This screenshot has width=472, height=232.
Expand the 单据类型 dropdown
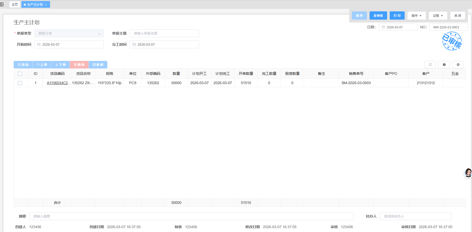pos(99,34)
